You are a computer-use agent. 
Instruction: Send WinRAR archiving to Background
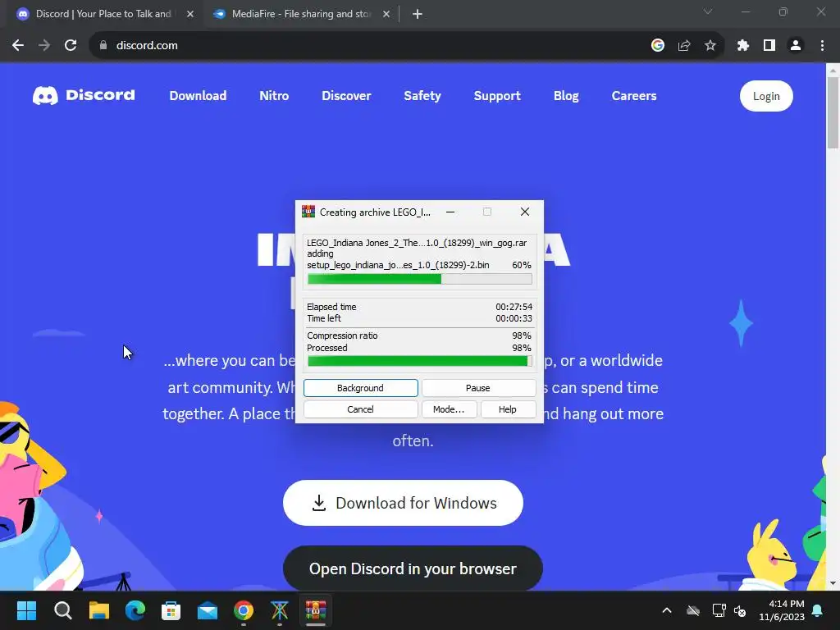[x=361, y=388]
